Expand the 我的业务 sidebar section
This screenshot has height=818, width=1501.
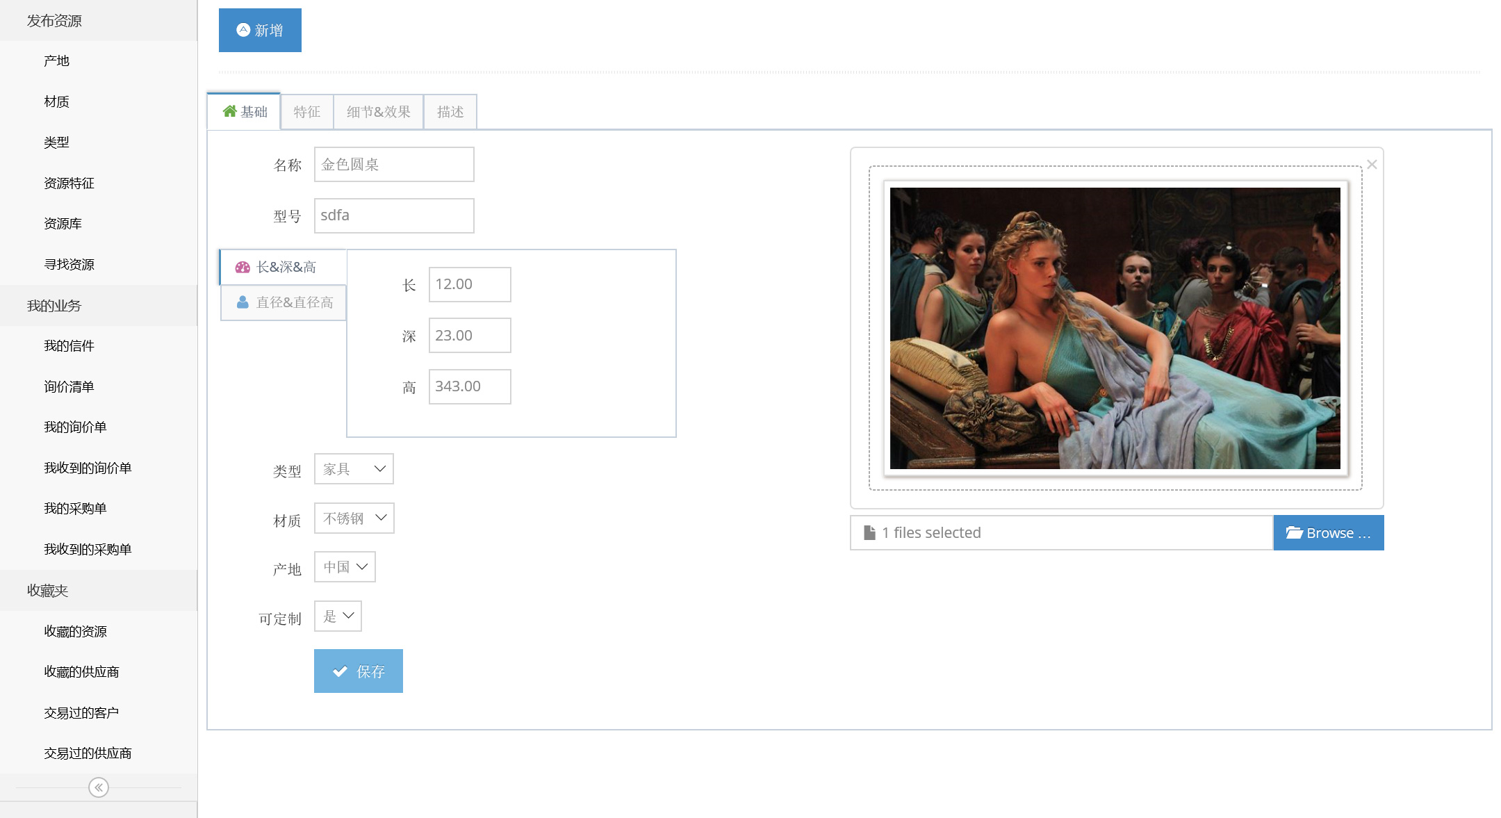coord(99,305)
